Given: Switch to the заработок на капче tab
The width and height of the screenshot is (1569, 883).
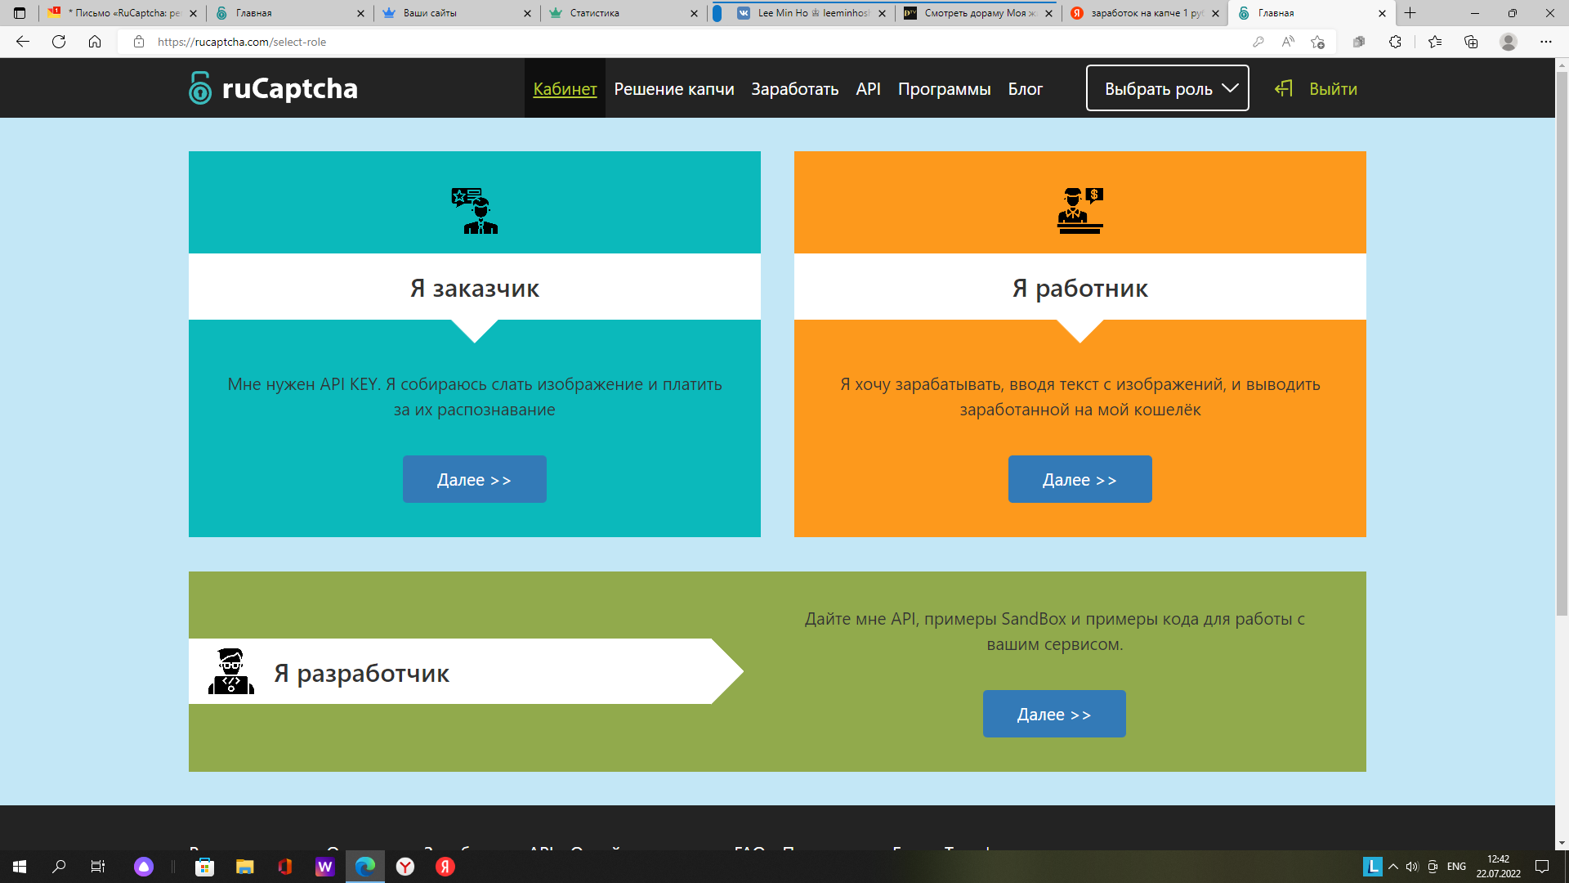Looking at the screenshot, I should pyautogui.click(x=1145, y=13).
